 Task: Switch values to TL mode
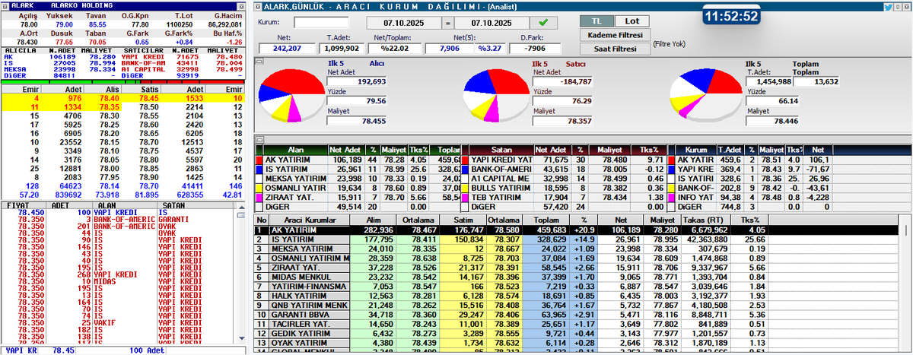596,21
